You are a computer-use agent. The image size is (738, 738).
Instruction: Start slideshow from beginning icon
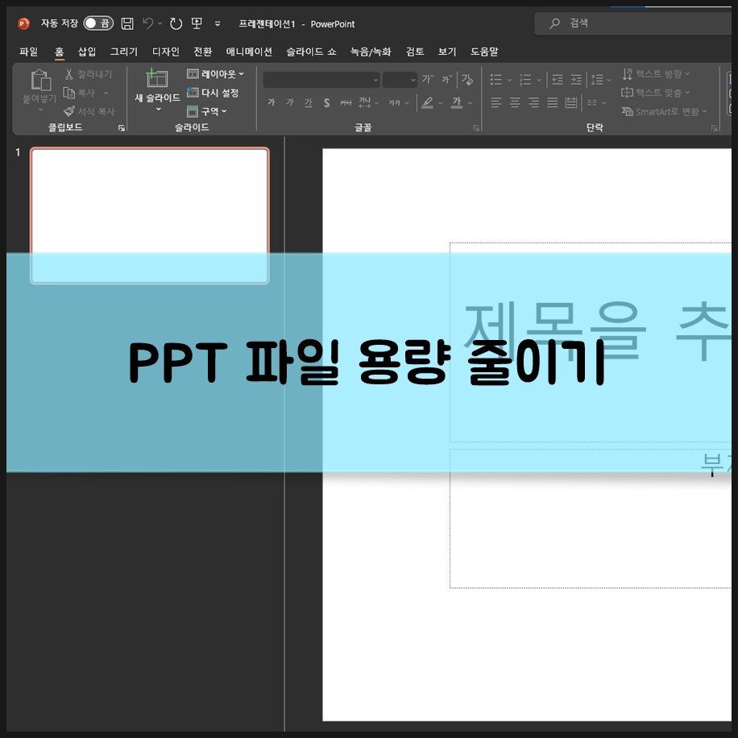[197, 23]
